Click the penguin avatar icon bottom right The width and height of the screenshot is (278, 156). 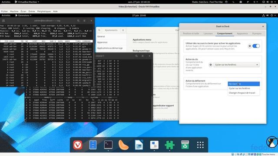272,142
